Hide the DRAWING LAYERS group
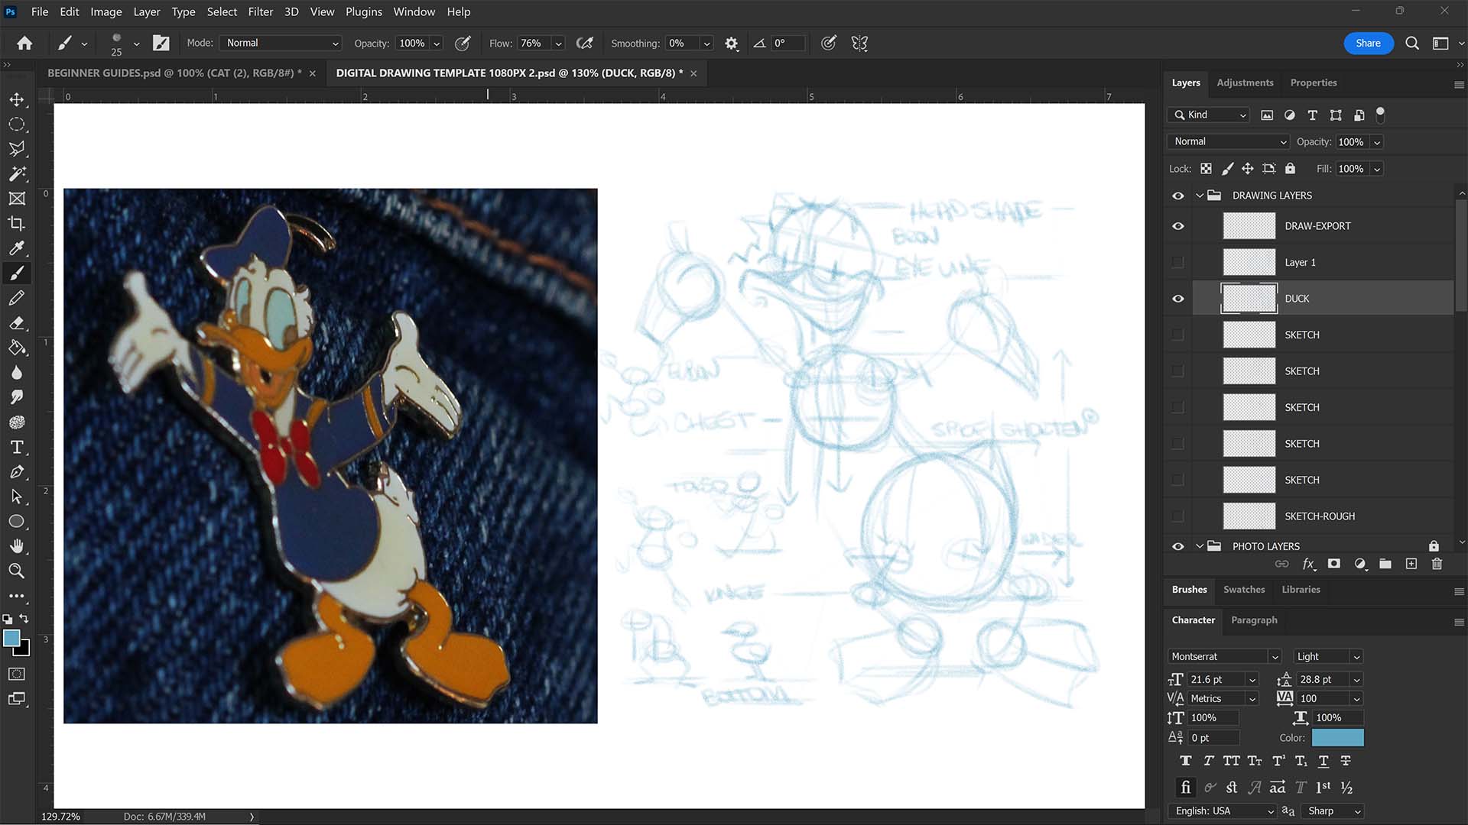The width and height of the screenshot is (1468, 825). pyautogui.click(x=1178, y=196)
